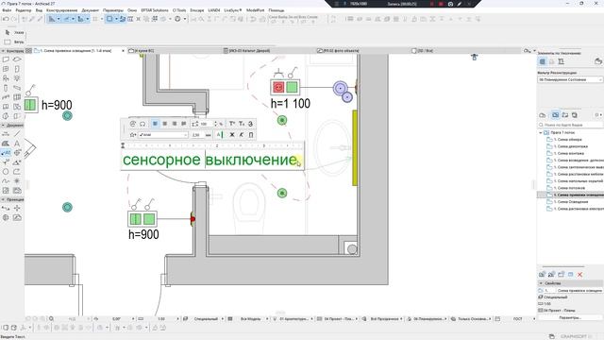Open the Layout Book icon in the Navigator
604x340 pixels.
[564, 115]
